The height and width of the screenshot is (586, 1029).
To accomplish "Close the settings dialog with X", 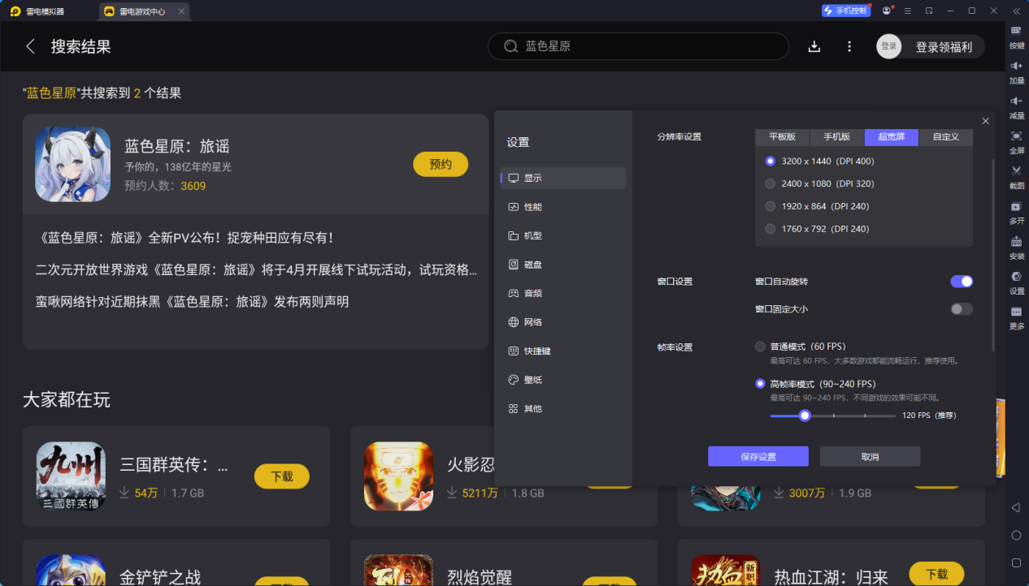I will (985, 121).
